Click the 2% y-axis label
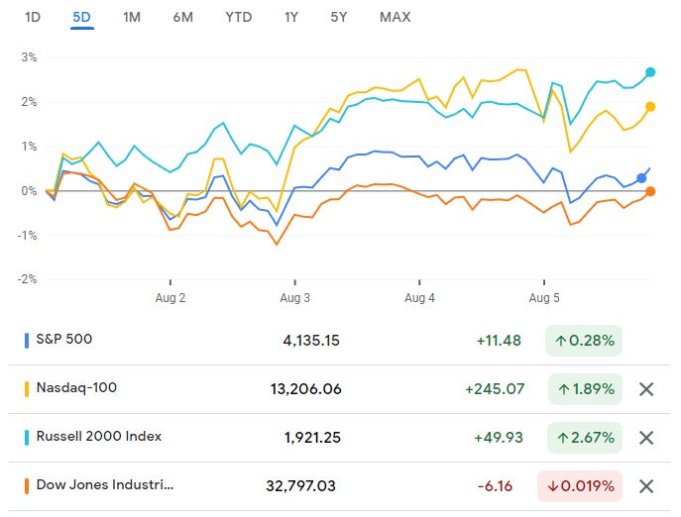 coord(29,102)
